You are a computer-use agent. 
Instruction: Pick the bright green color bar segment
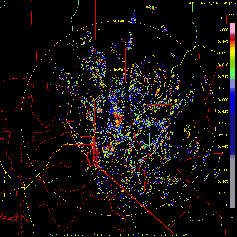pos(233,72)
